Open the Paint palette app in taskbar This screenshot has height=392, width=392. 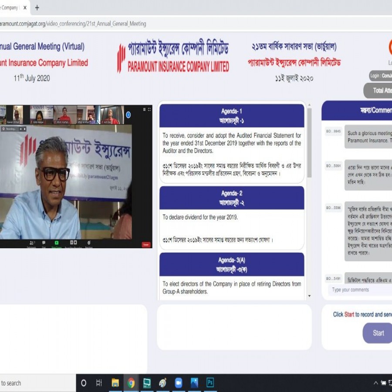[x=162, y=383]
